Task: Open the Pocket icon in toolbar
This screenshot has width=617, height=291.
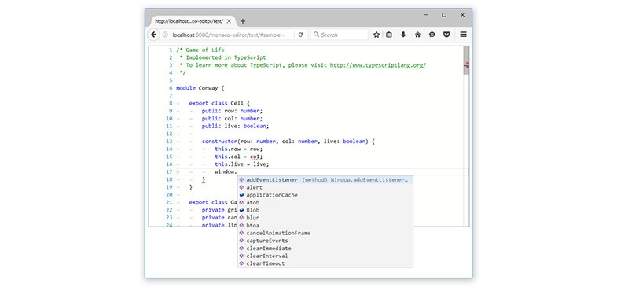Action: pos(446,35)
